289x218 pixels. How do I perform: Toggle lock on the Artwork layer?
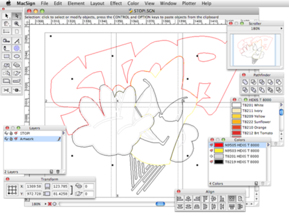[11, 139]
